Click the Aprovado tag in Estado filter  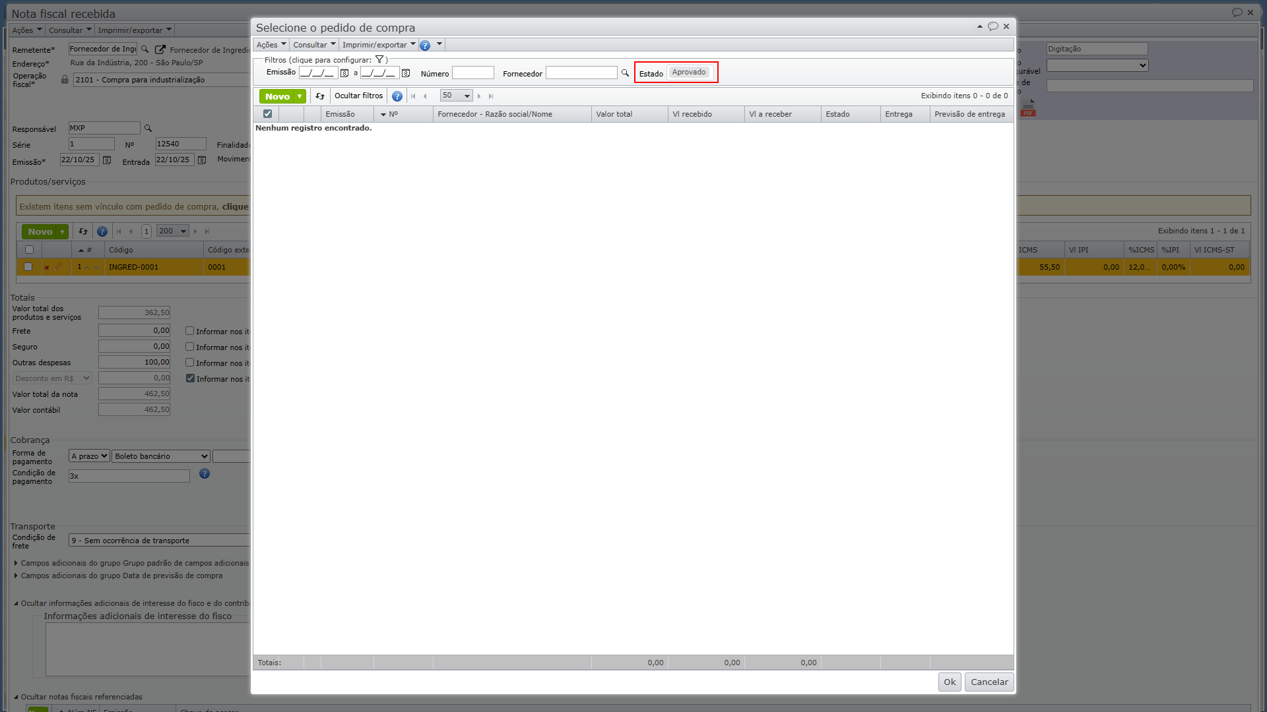pyautogui.click(x=689, y=73)
